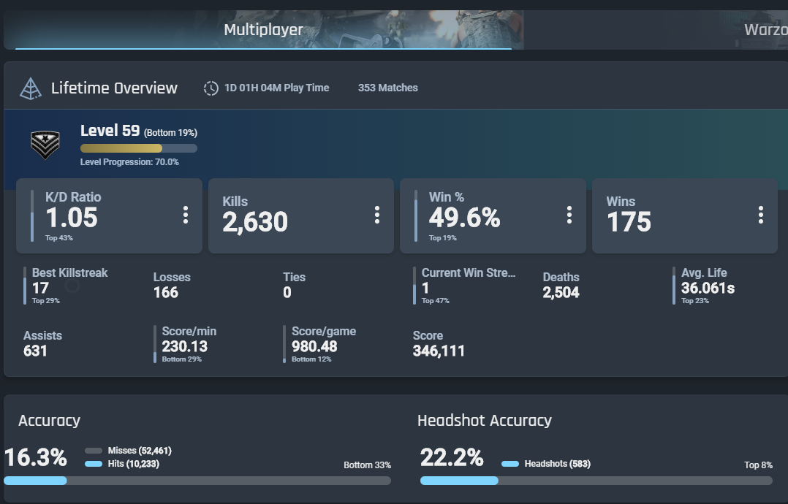Viewport: 788px width, 504px height.
Task: Click the Level 59 rank emblem
Action: coord(45,145)
